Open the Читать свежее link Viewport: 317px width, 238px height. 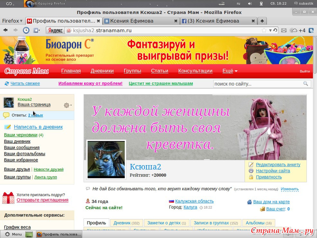25,83
